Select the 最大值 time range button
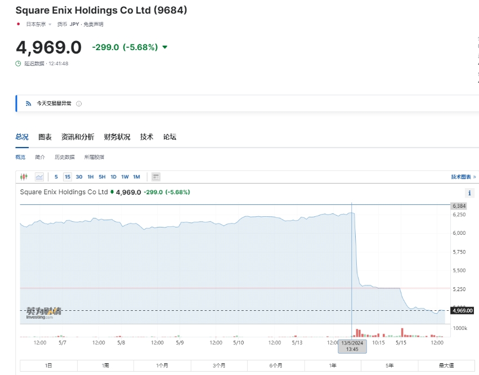 point(446,365)
